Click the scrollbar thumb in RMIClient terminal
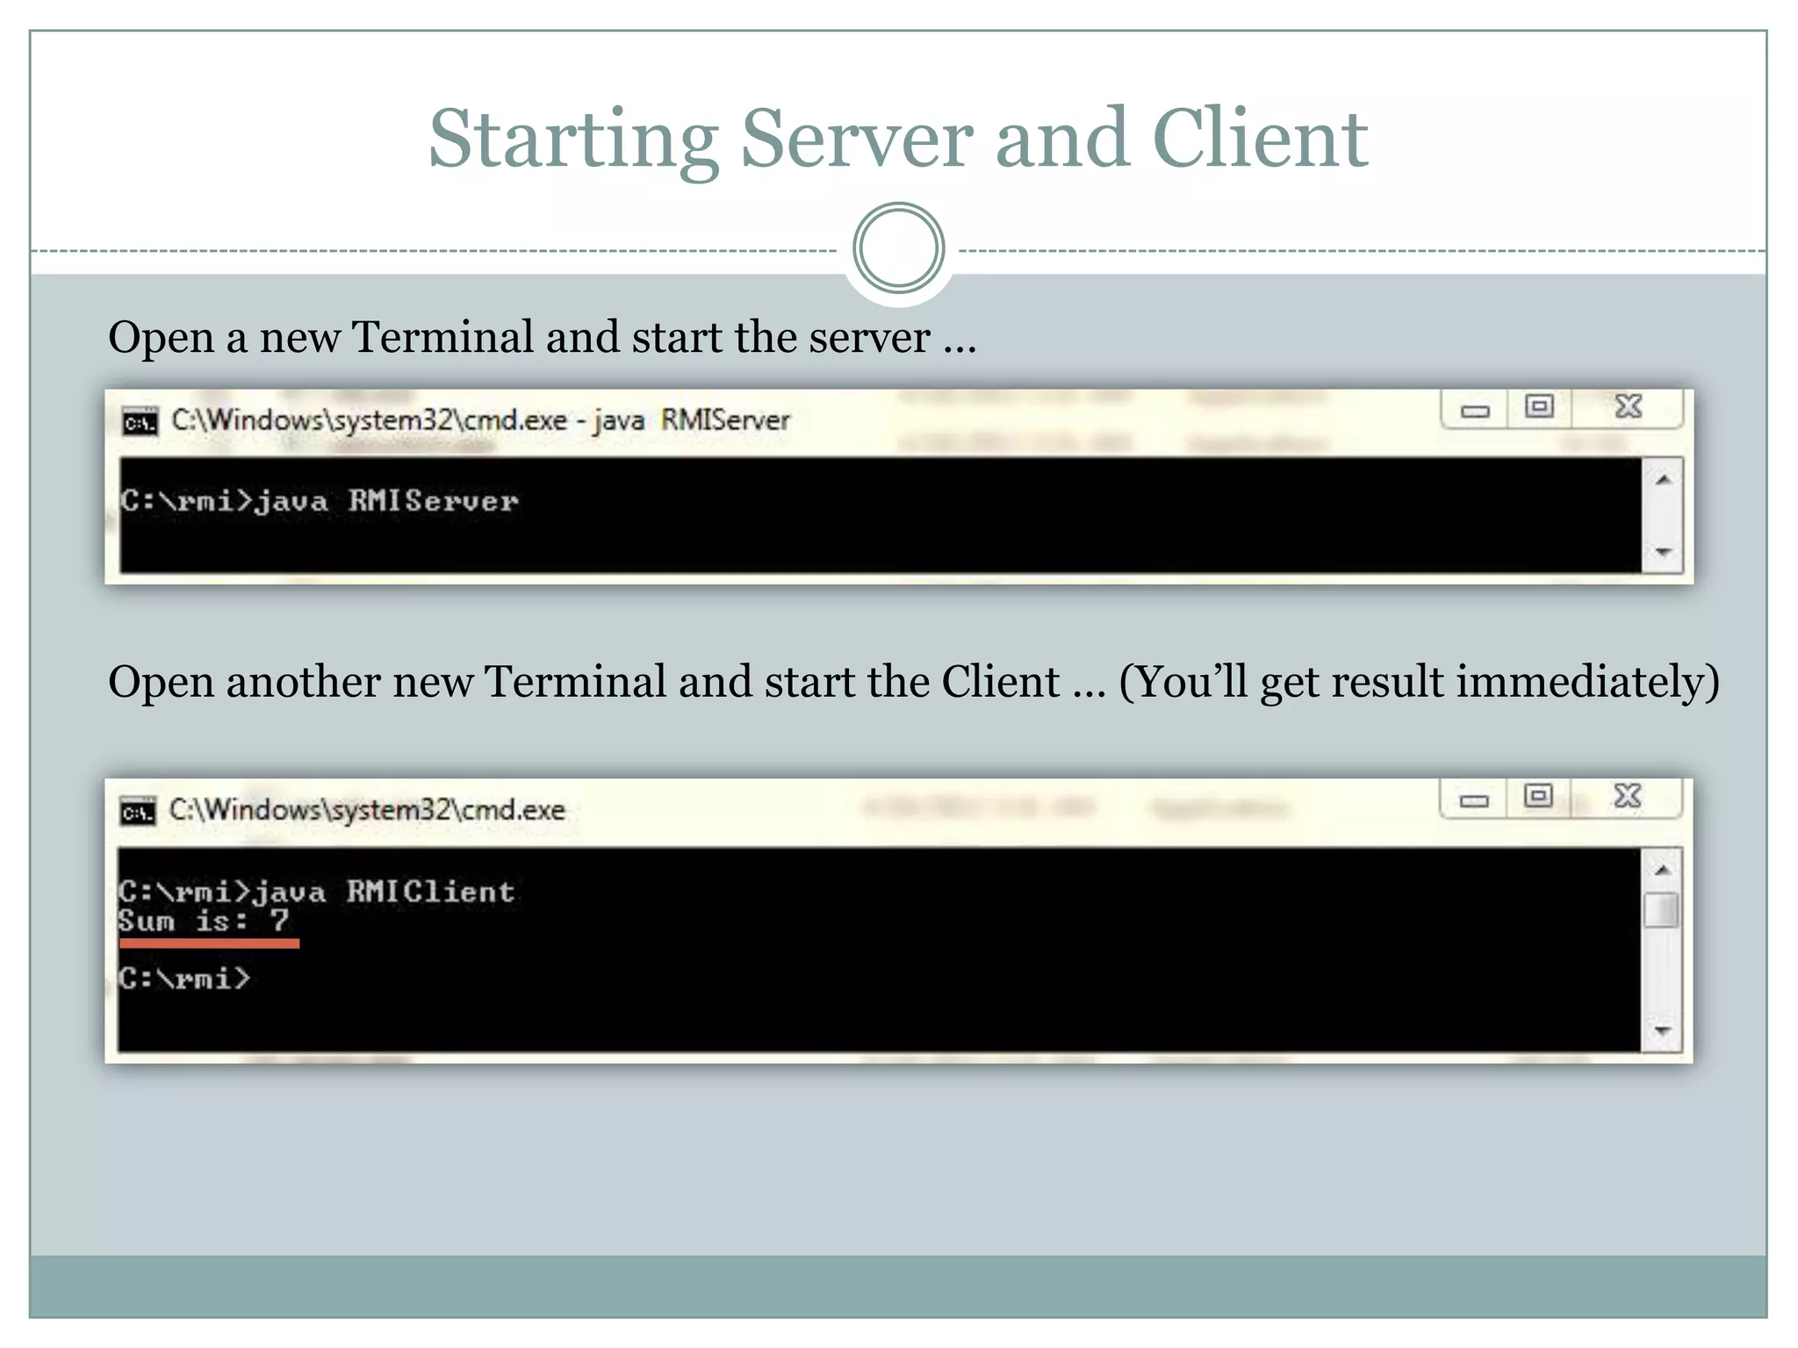The width and height of the screenshot is (1798, 1348). pos(1661,910)
